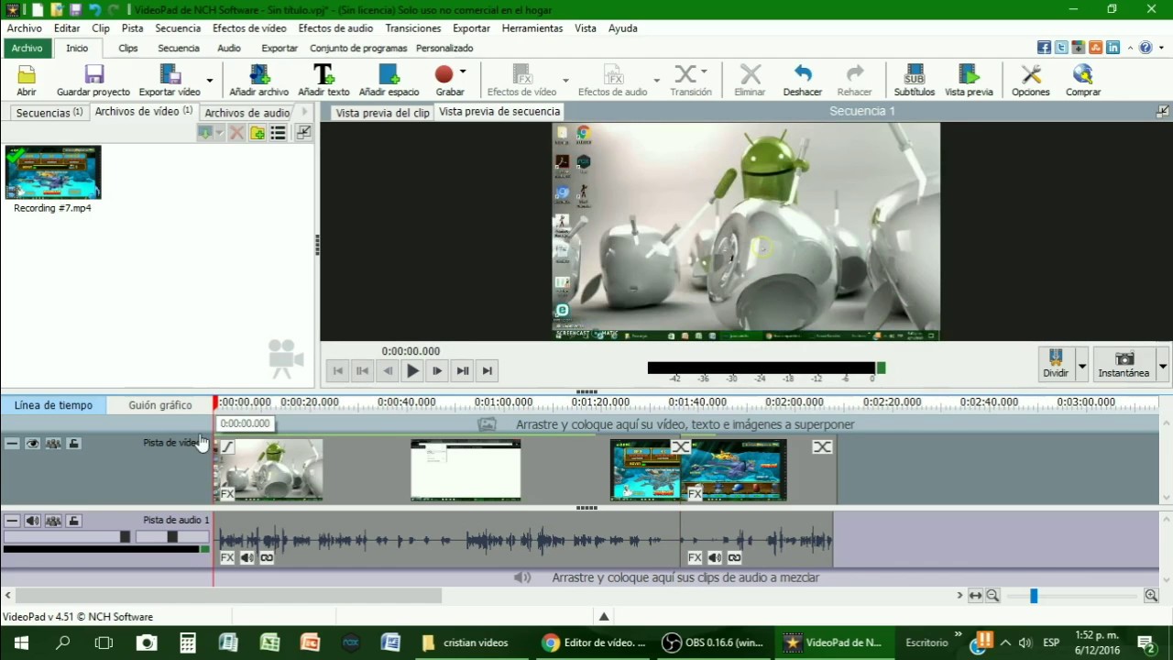1173x660 pixels.
Task: Switch media bin to list view icon
Action: coord(279,133)
